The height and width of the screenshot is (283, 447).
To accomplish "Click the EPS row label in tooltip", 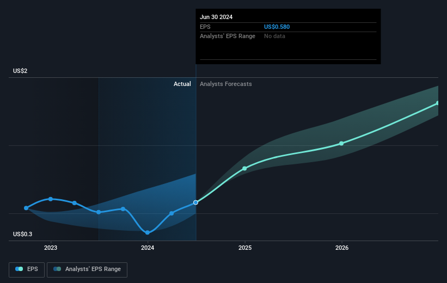I will point(205,27).
